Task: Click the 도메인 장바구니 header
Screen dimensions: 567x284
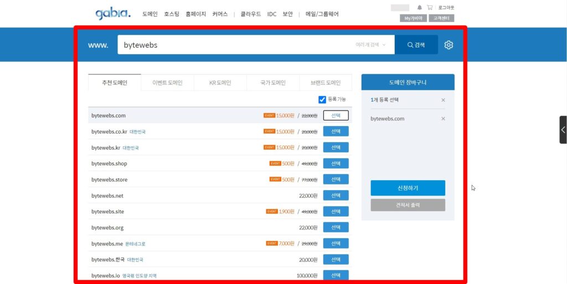Action: point(408,82)
